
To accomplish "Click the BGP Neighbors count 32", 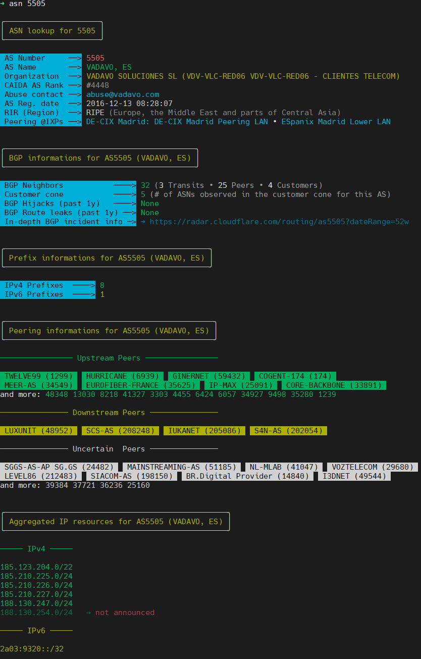I will click(145, 185).
